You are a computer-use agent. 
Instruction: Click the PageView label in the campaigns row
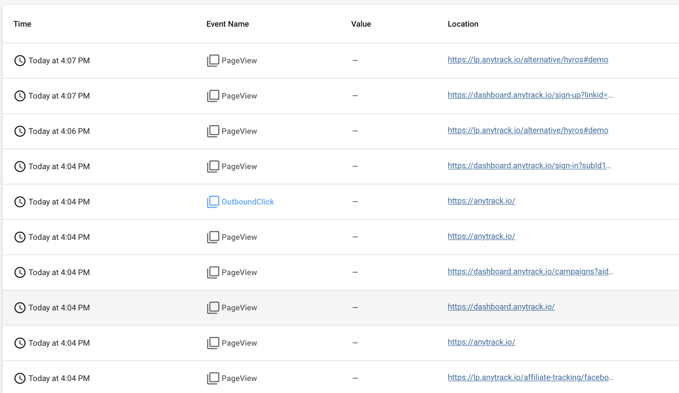pos(239,272)
